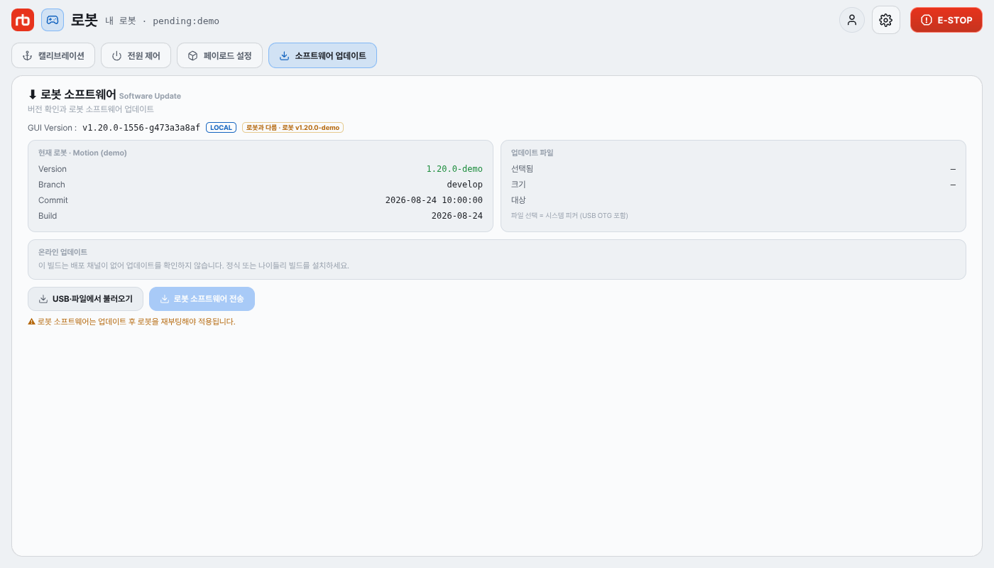Click the 선택됨 row label
The height and width of the screenshot is (568, 994).
[x=522, y=169]
